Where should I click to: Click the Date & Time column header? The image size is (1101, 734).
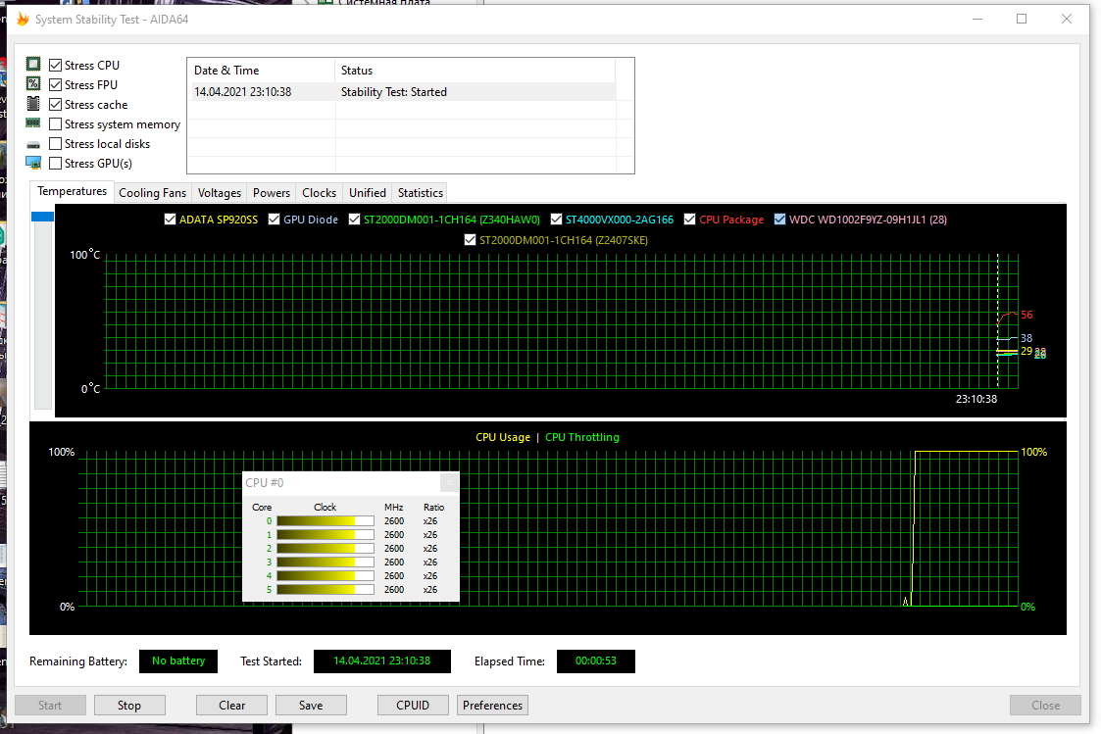pyautogui.click(x=261, y=71)
